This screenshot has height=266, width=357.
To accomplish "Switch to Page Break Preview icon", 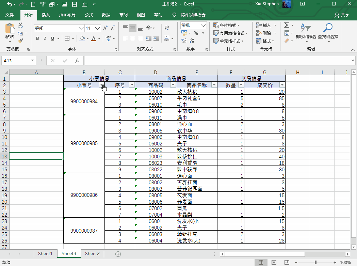I will pos(287,263).
